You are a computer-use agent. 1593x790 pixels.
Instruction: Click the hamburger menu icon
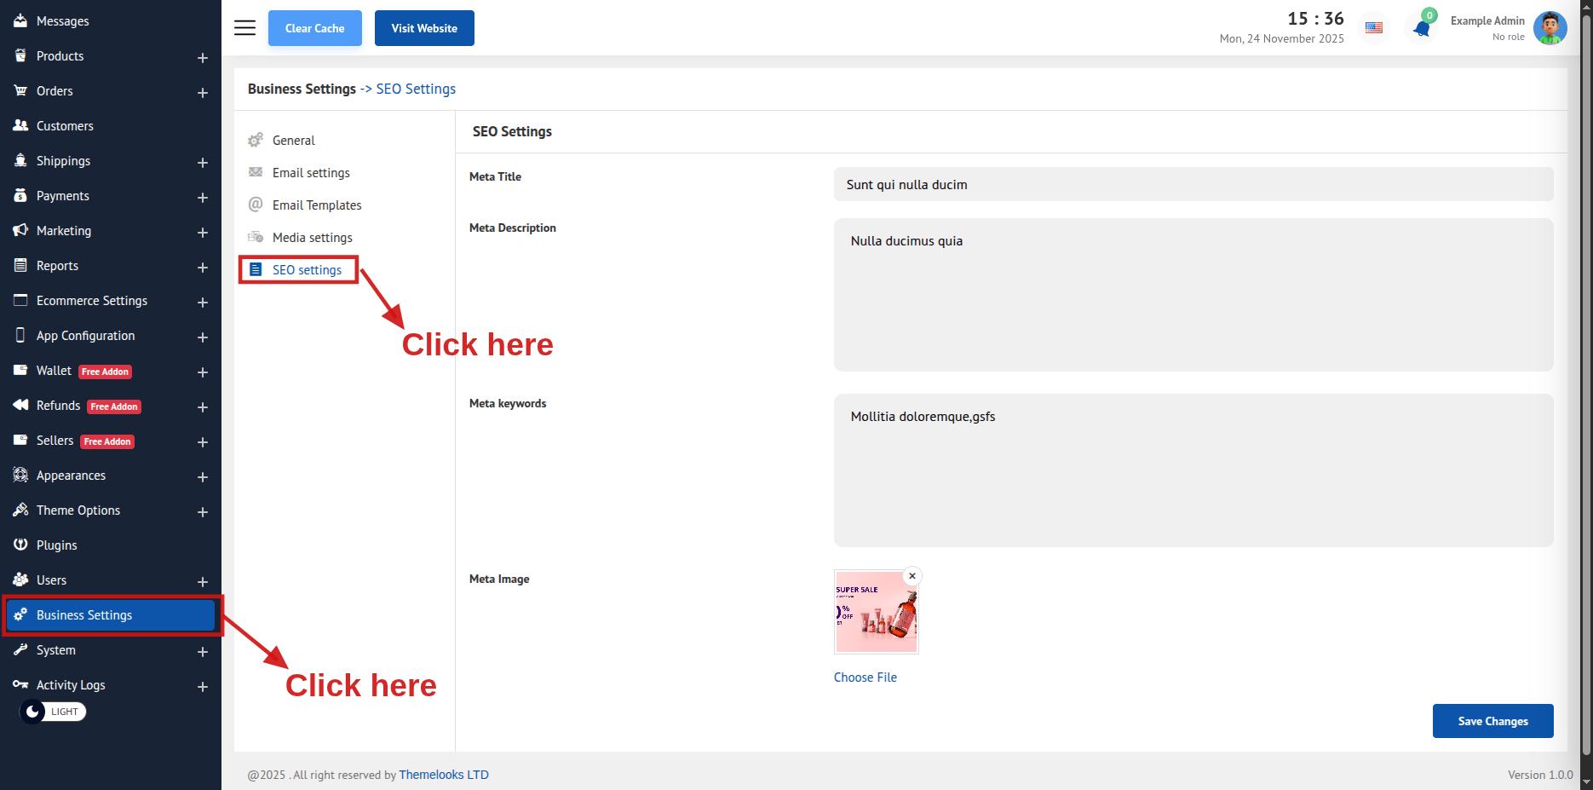(x=244, y=28)
